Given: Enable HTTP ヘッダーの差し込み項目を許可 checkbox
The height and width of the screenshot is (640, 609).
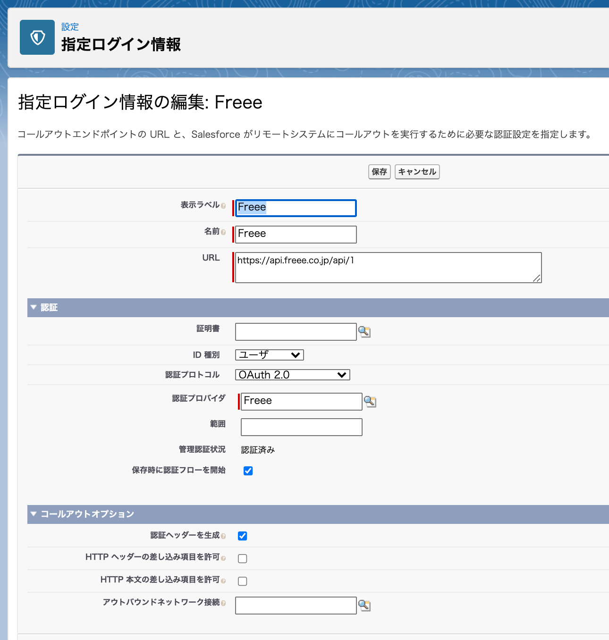Looking at the screenshot, I should [x=242, y=558].
